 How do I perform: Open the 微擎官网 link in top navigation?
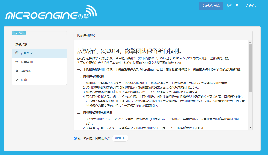232,6
